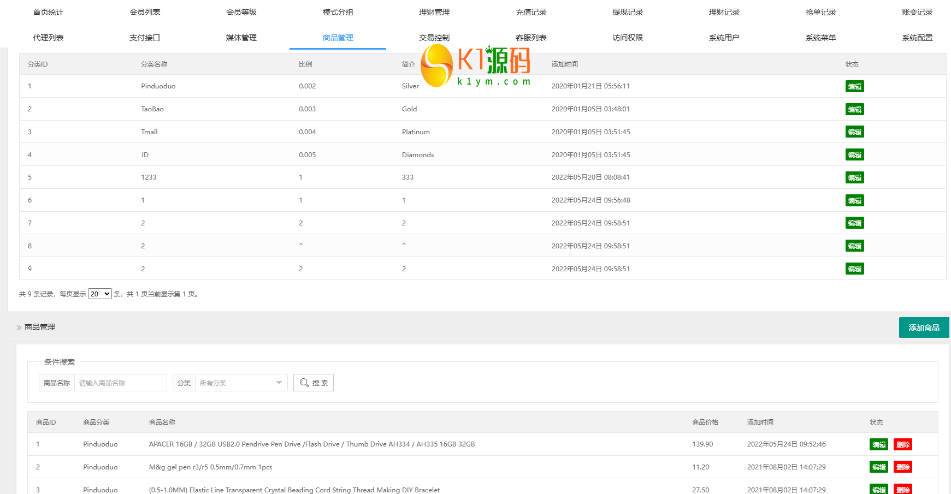Open the 交易控制 menu item

(434, 38)
